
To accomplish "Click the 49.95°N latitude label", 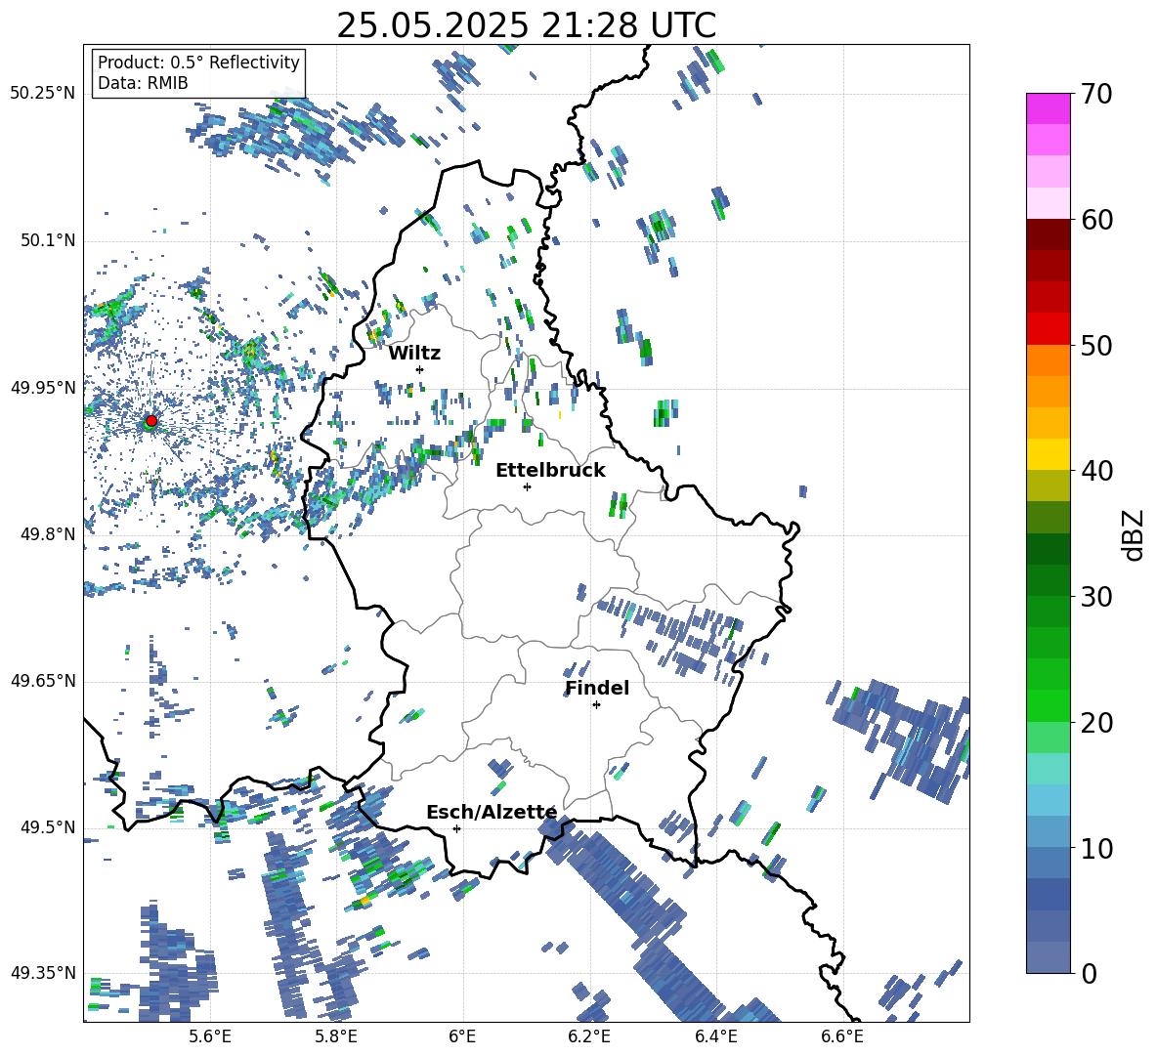I will 43,388.
